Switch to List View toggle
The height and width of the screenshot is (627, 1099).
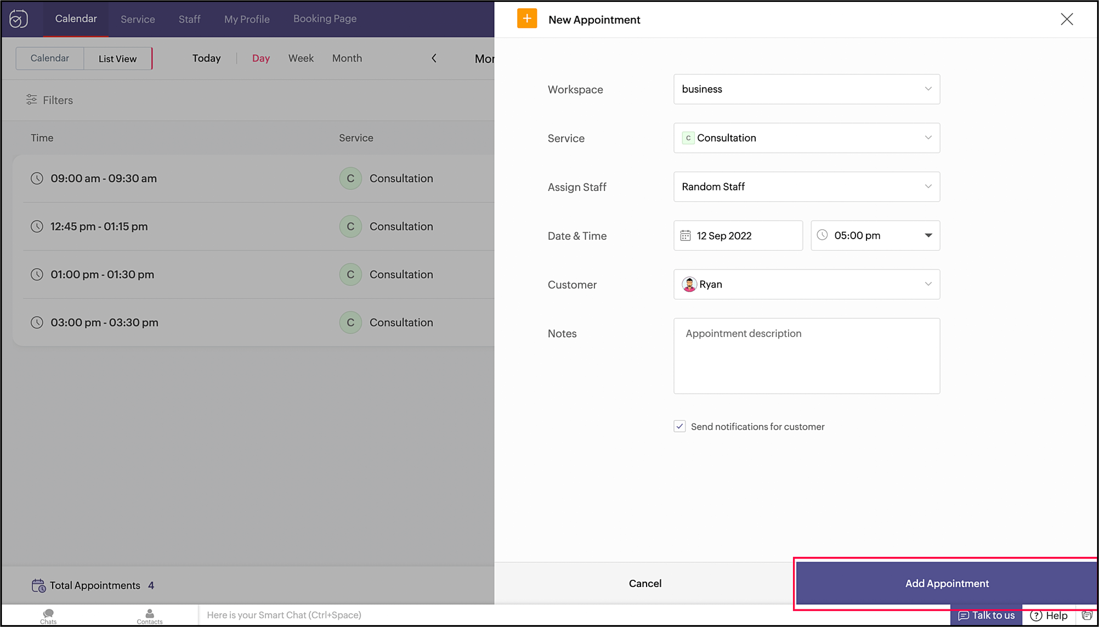[x=118, y=59]
